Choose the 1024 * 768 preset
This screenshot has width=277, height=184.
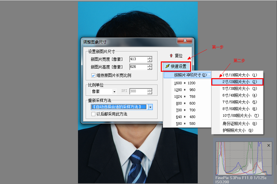pos(185,97)
